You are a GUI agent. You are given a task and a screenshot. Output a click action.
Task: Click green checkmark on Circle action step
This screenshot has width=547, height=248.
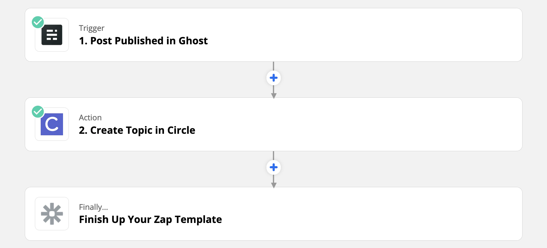[x=38, y=112]
